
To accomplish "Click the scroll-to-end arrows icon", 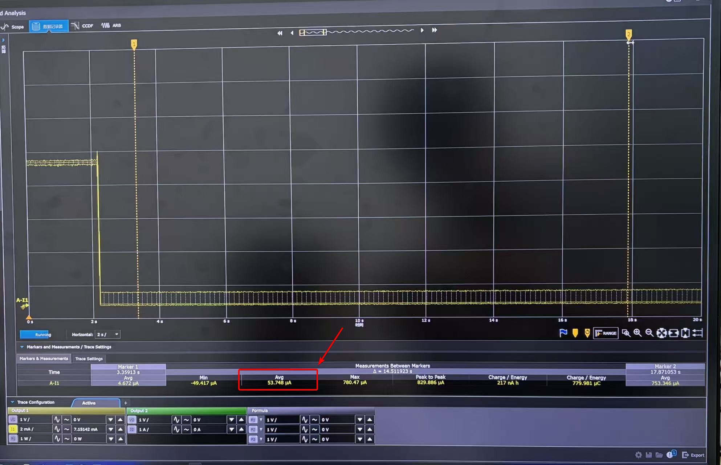I will [697, 332].
